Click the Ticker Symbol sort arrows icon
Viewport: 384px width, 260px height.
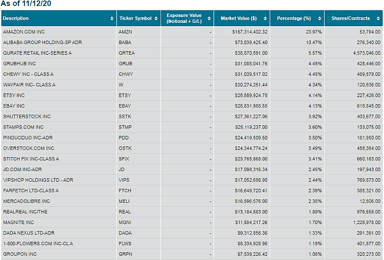pos(156,18)
